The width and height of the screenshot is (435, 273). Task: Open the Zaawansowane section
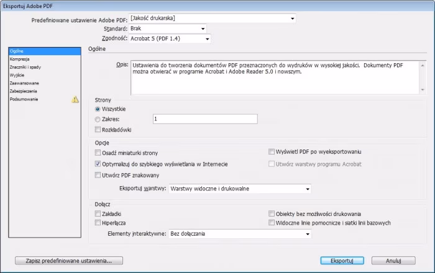pyautogui.click(x=45, y=83)
